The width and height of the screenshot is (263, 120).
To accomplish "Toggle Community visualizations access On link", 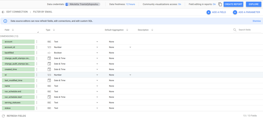I will [x=180, y=4].
